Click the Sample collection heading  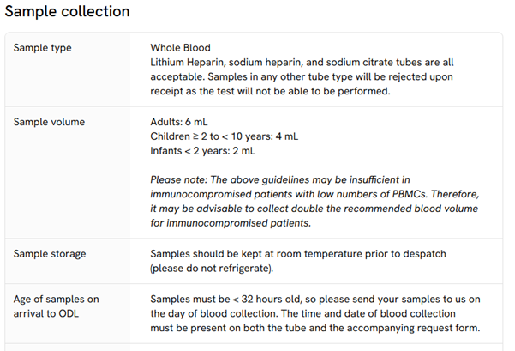[68, 11]
